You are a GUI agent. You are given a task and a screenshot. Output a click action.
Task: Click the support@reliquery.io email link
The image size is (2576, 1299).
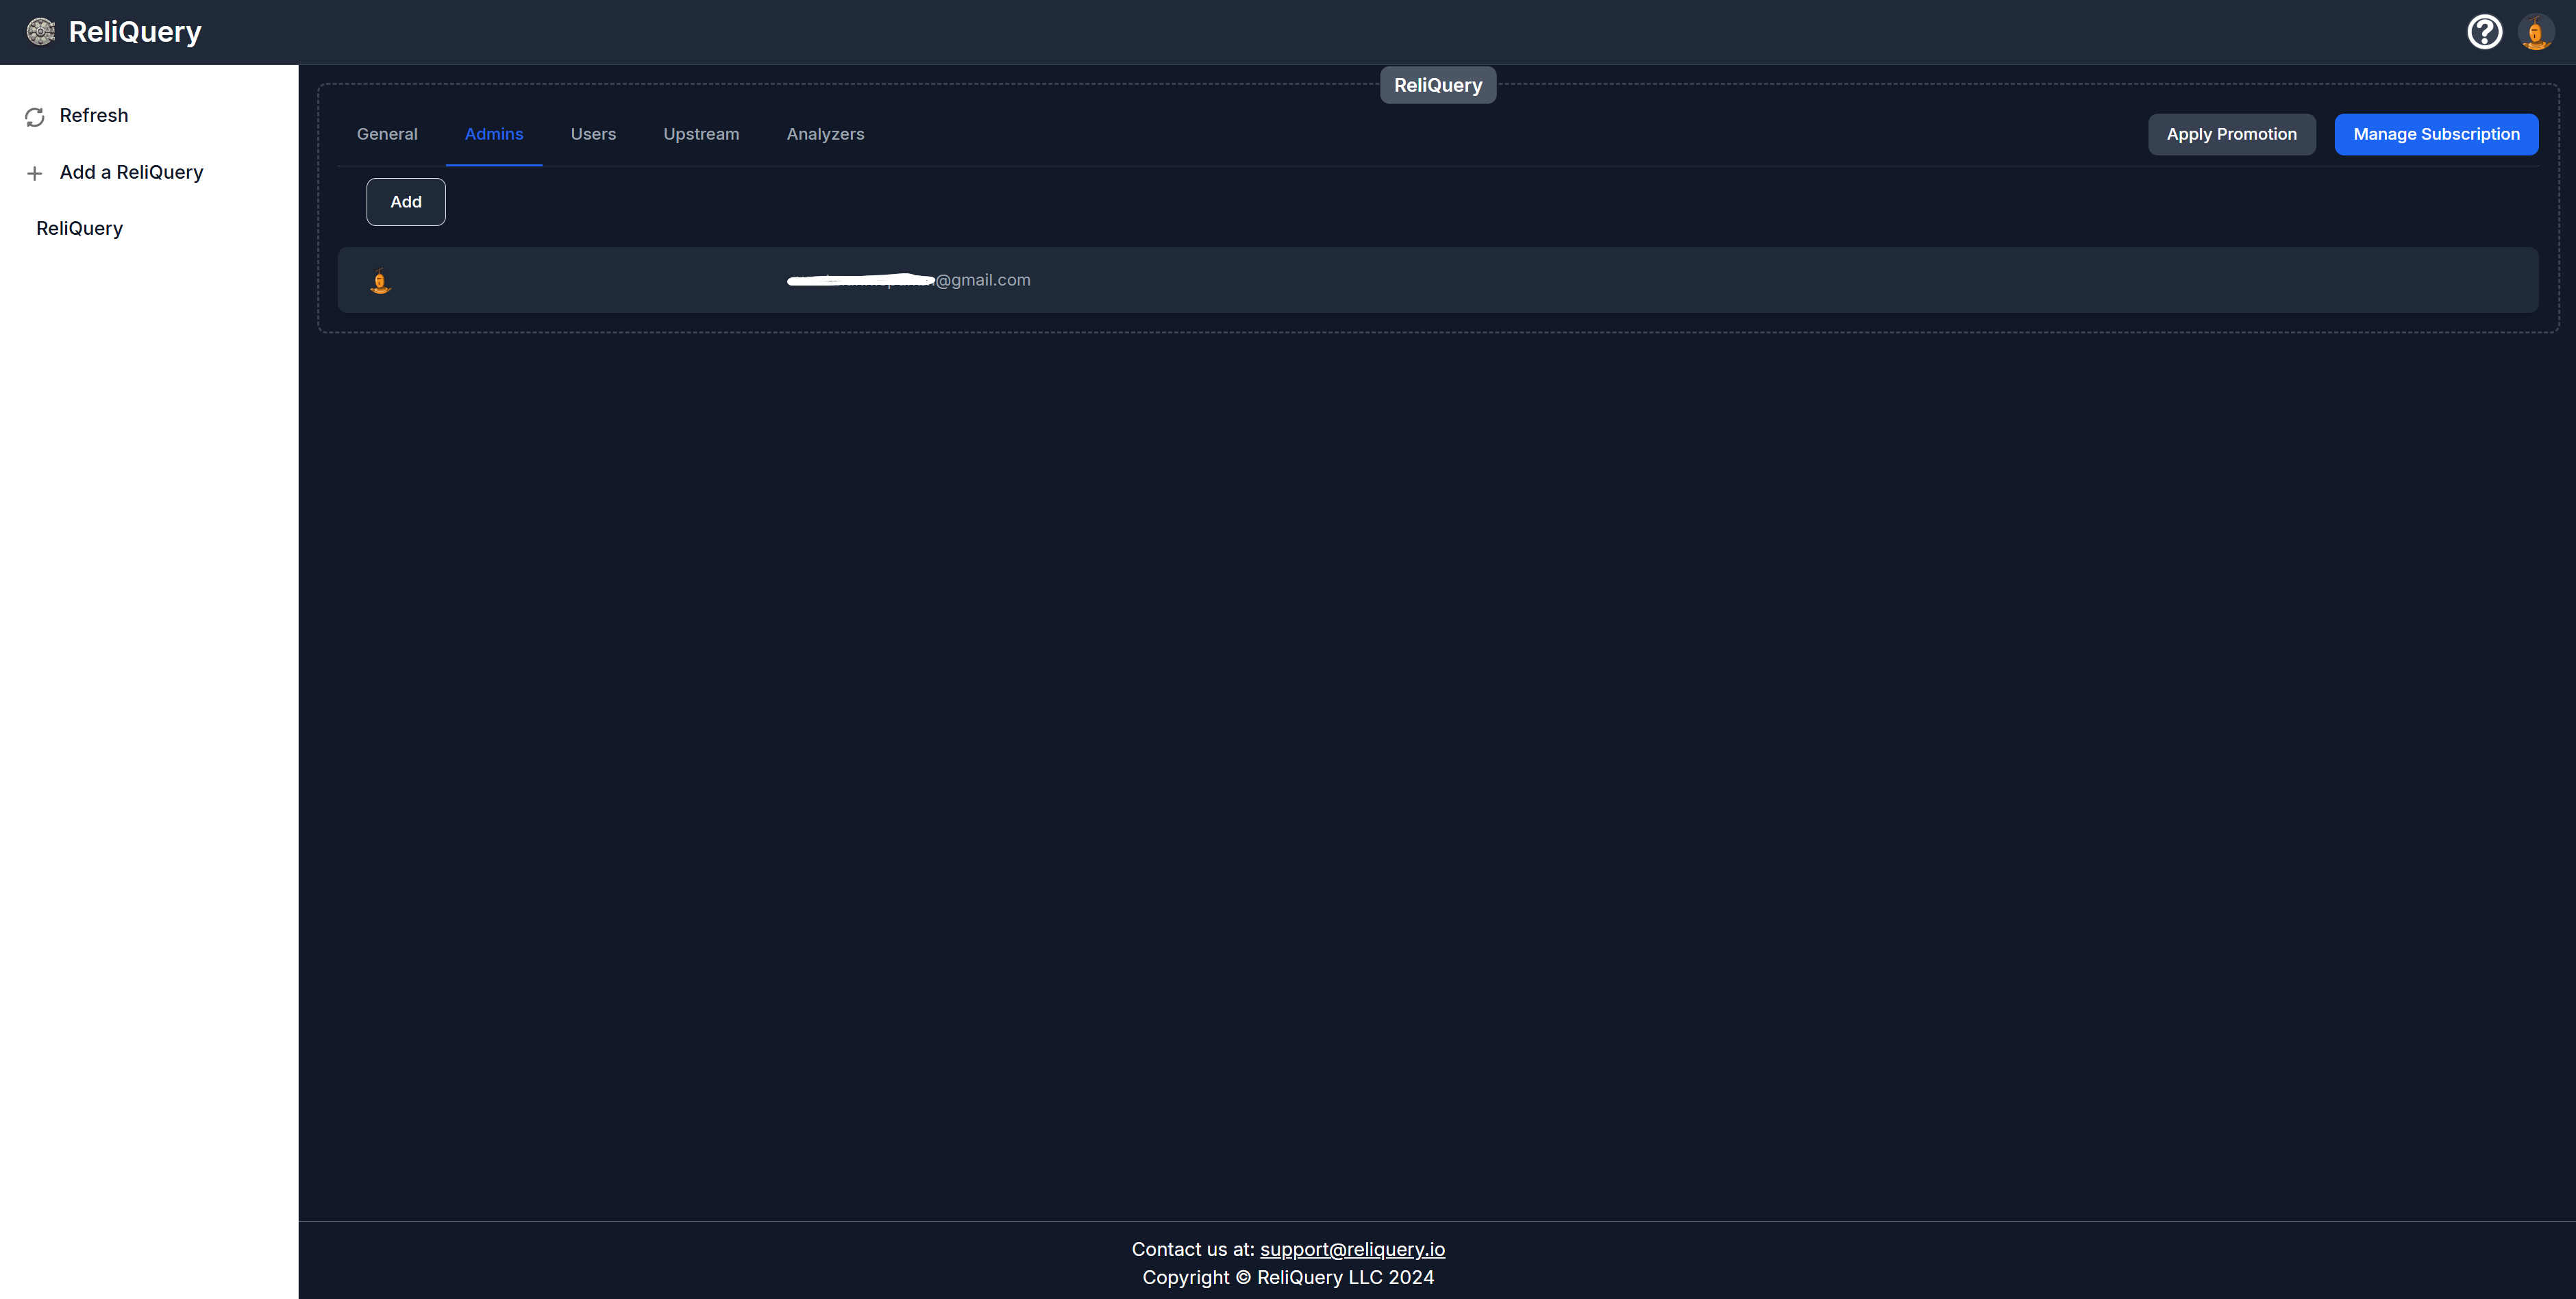click(1352, 1249)
